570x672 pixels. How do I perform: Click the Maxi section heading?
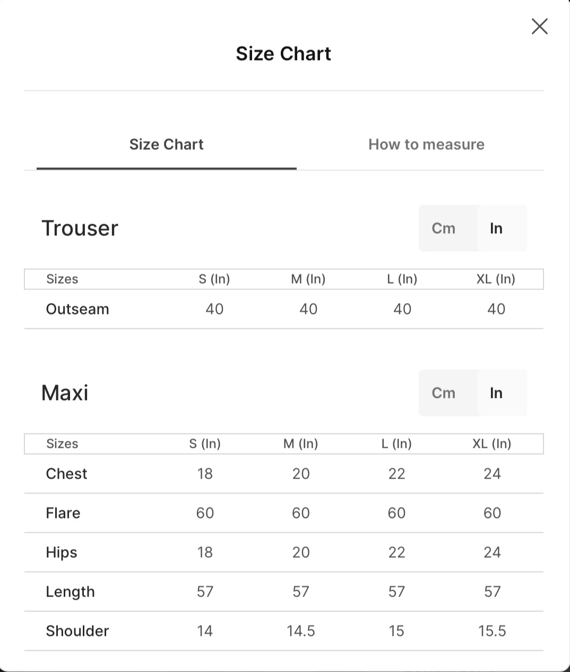65,393
